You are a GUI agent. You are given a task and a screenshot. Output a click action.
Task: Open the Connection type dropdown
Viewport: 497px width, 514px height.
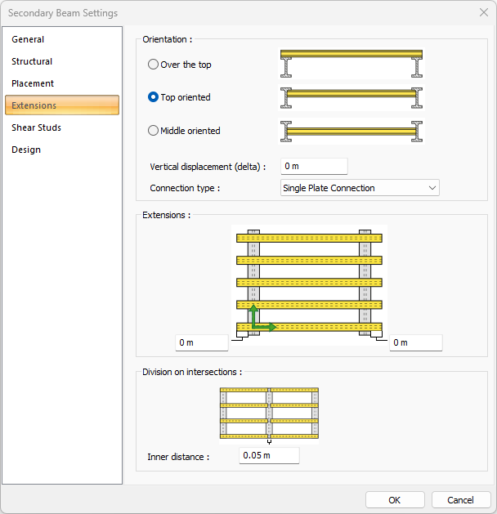(359, 188)
